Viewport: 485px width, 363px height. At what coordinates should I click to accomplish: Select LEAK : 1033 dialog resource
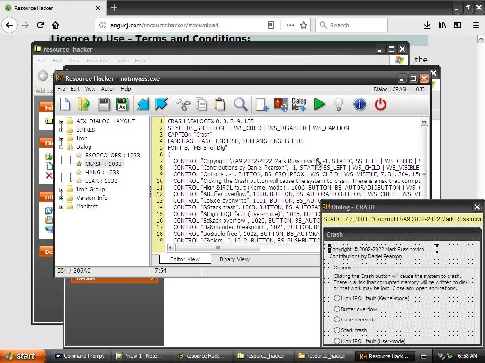pos(101,181)
